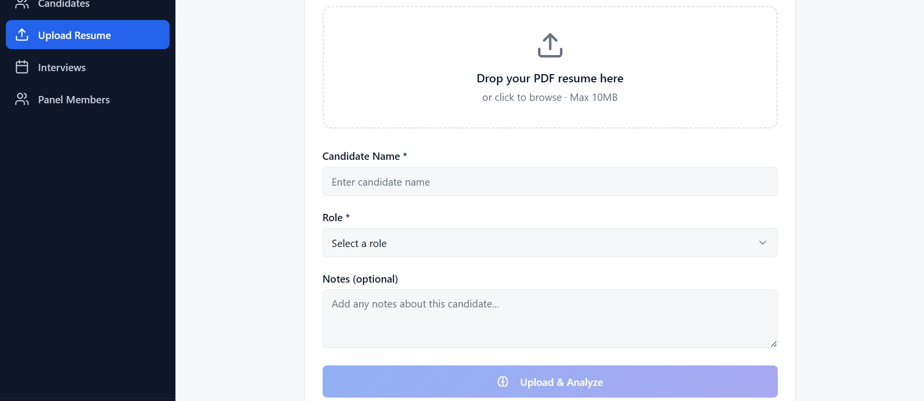This screenshot has height=401, width=924.
Task: Click the brain icon on Upload & Analyze
Action: tap(503, 382)
